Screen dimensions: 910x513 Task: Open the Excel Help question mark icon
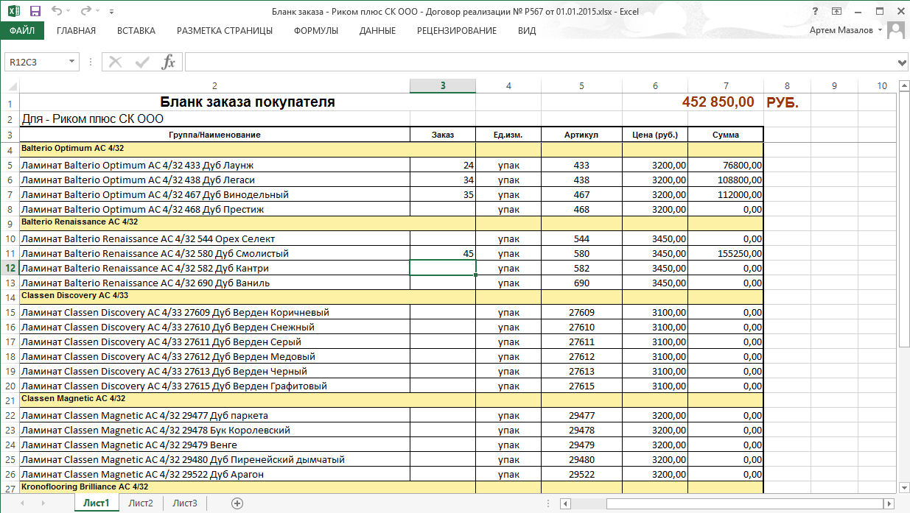815,12
